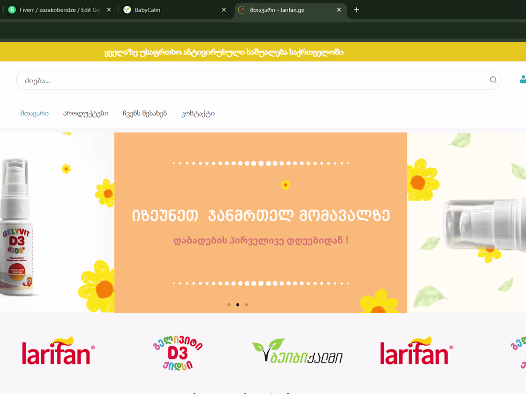Click the green ბეიბიქალმი brand logo
Screen dimensions: 526x394
click(297, 351)
